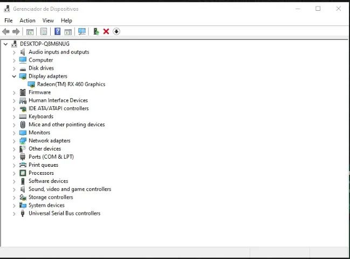Minimize the Gerenciador de Dispositivos window
This screenshot has width=350, height=259.
[298, 9]
